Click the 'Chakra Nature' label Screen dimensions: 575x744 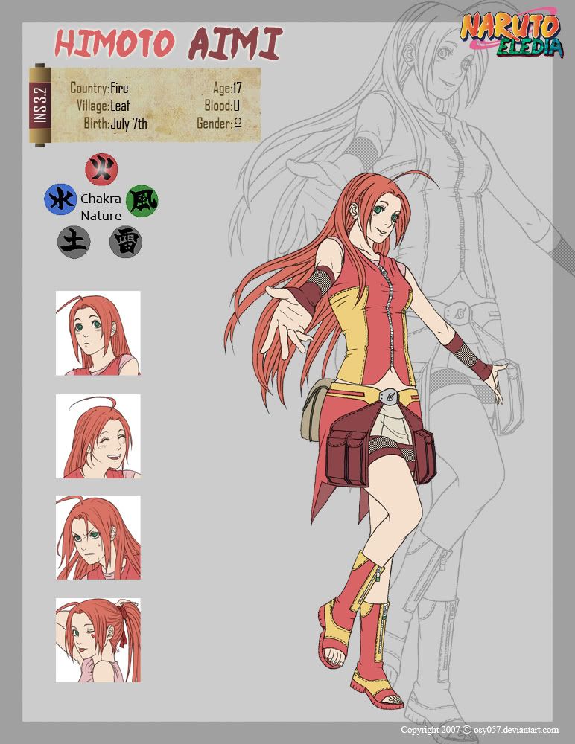point(101,208)
